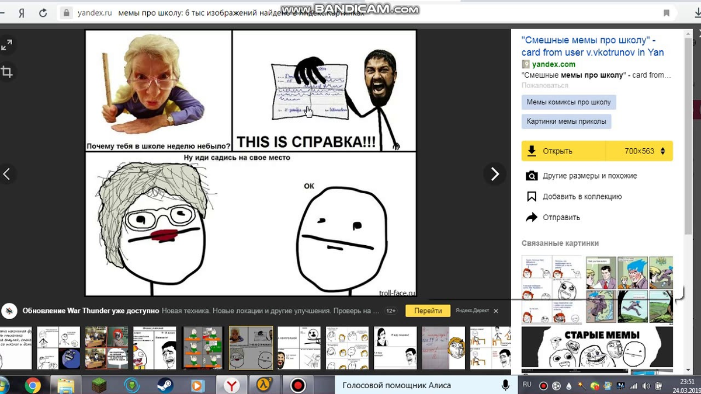Click the share arrow icon next to Отправить
701x394 pixels.
(532, 217)
